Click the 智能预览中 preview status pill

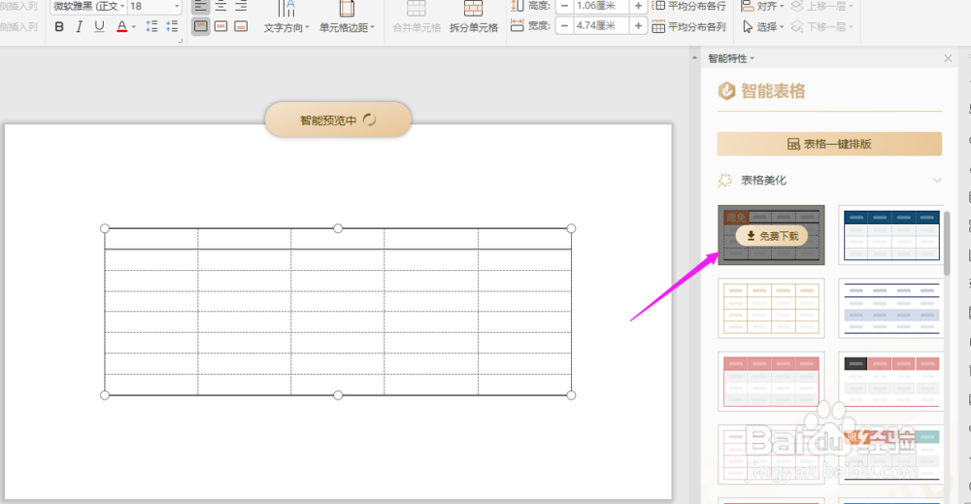coord(338,119)
